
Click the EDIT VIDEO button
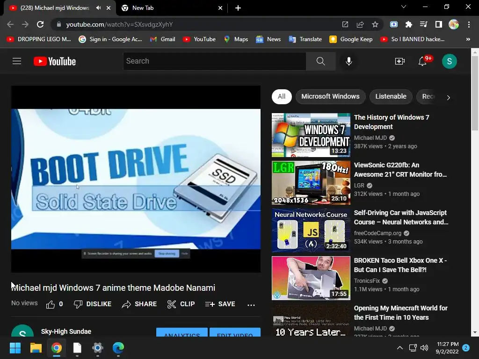pyautogui.click(x=235, y=332)
